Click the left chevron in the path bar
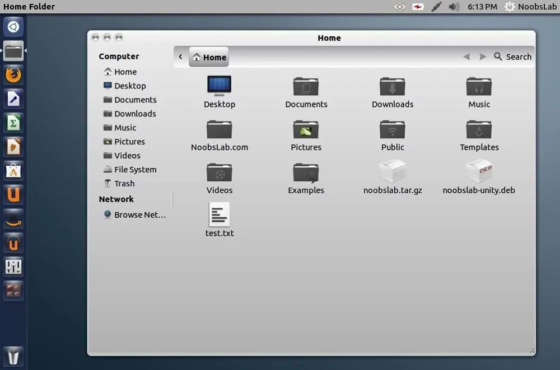Screen dimensions: 560x370 (x=181, y=57)
